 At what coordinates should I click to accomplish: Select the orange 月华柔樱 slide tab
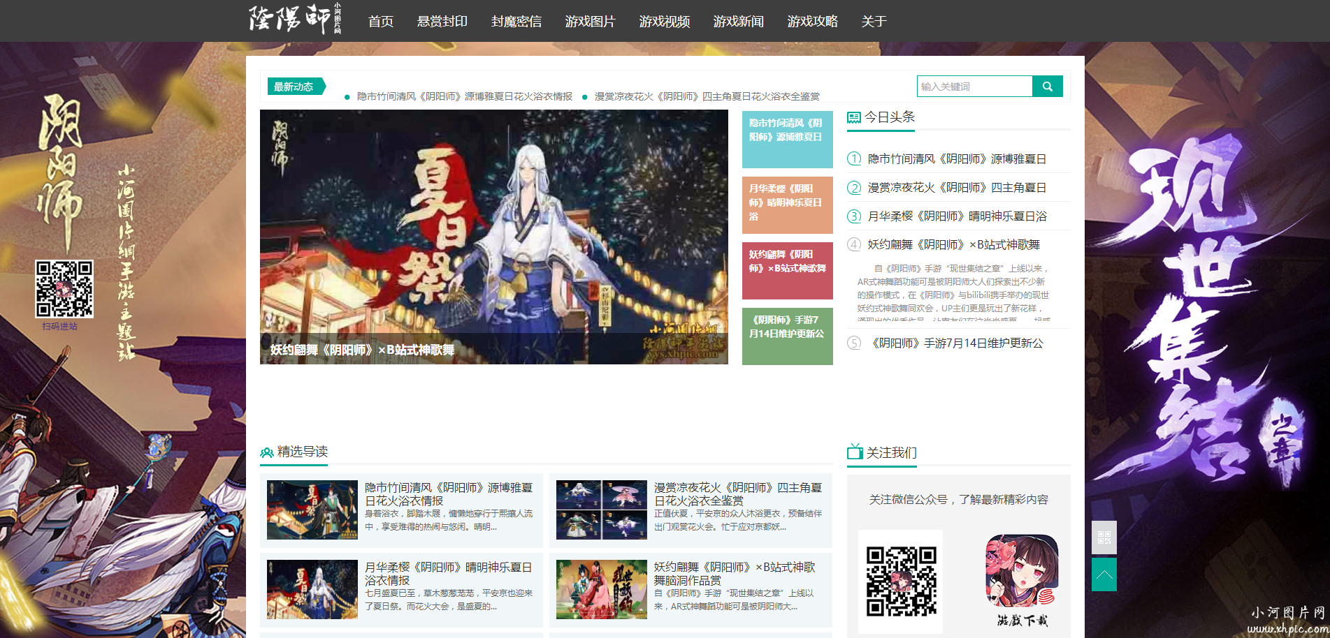click(x=788, y=205)
